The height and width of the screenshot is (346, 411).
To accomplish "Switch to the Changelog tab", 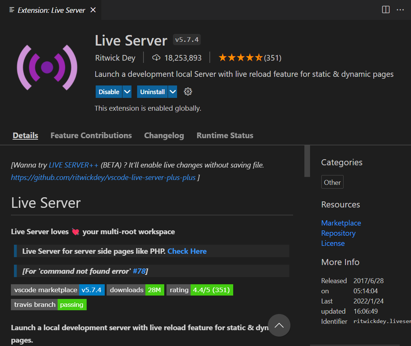I will click(x=164, y=135).
